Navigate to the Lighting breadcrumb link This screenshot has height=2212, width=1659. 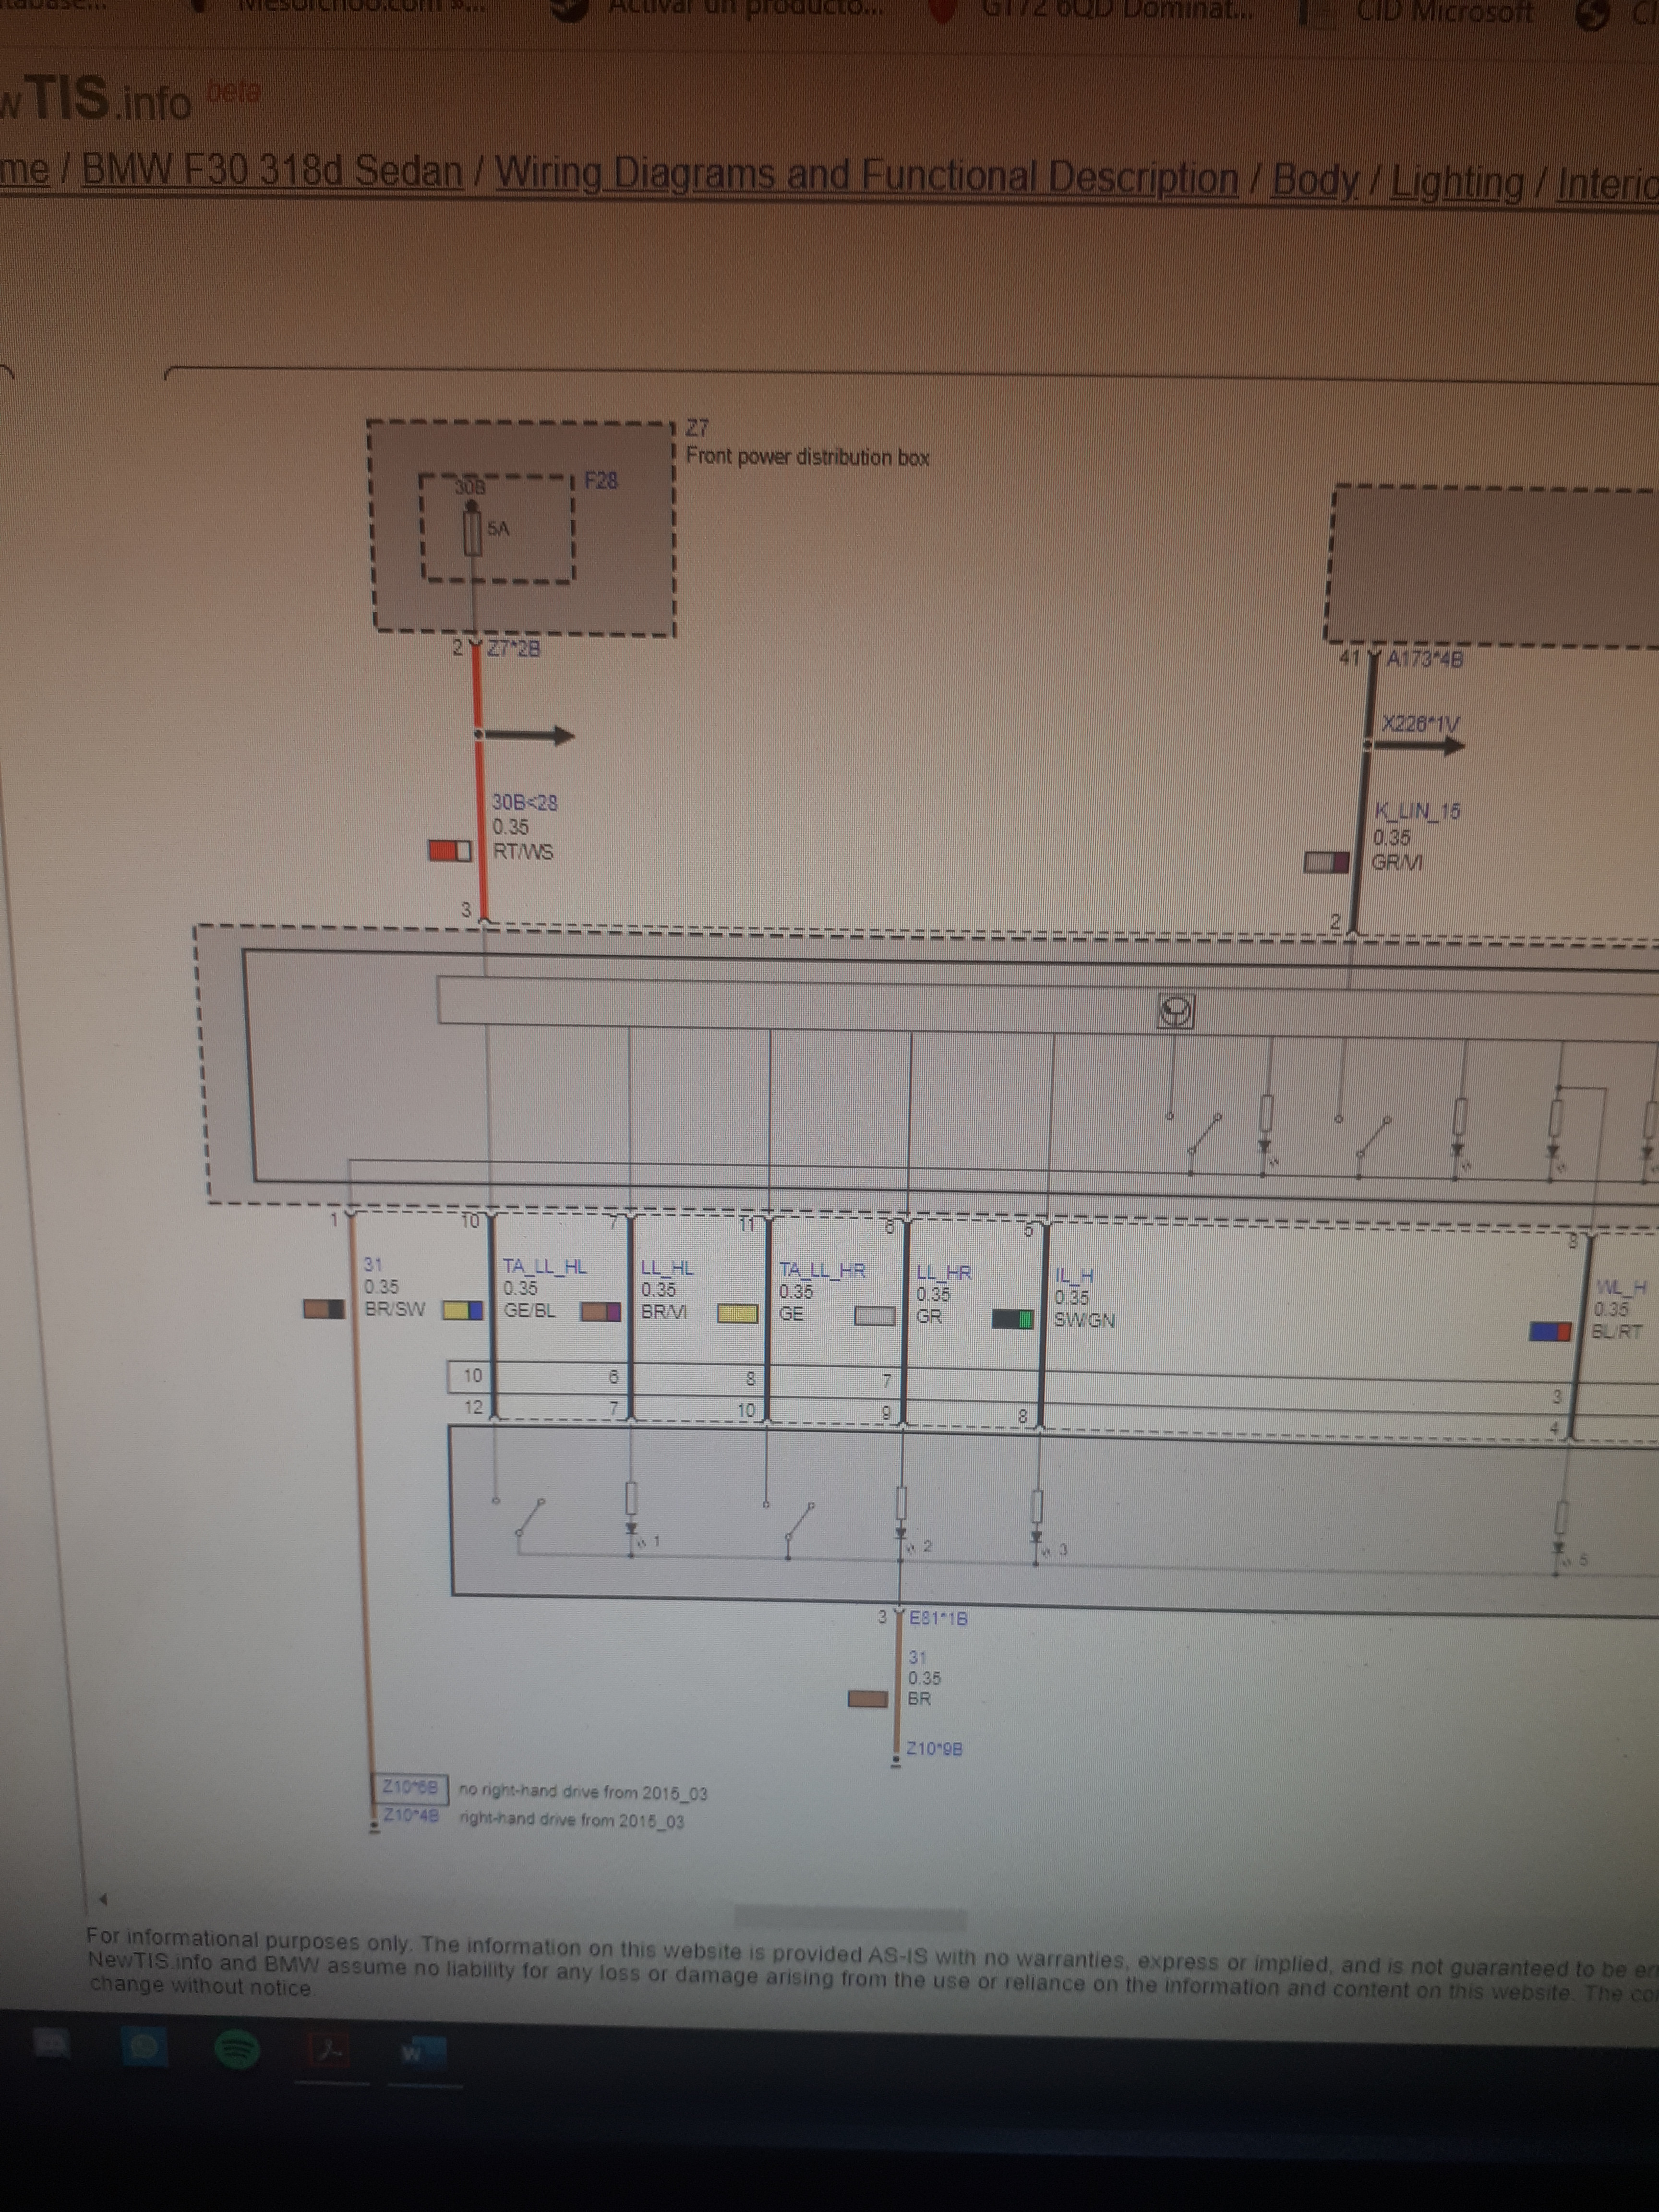point(1457,184)
